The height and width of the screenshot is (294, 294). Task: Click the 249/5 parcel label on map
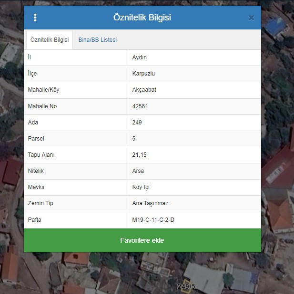(x=186, y=286)
